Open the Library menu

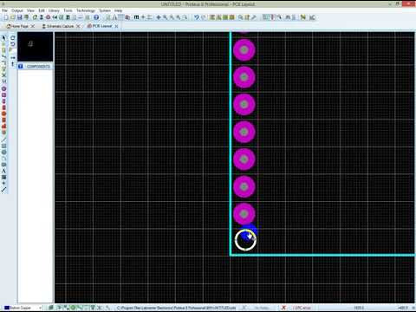coord(54,10)
